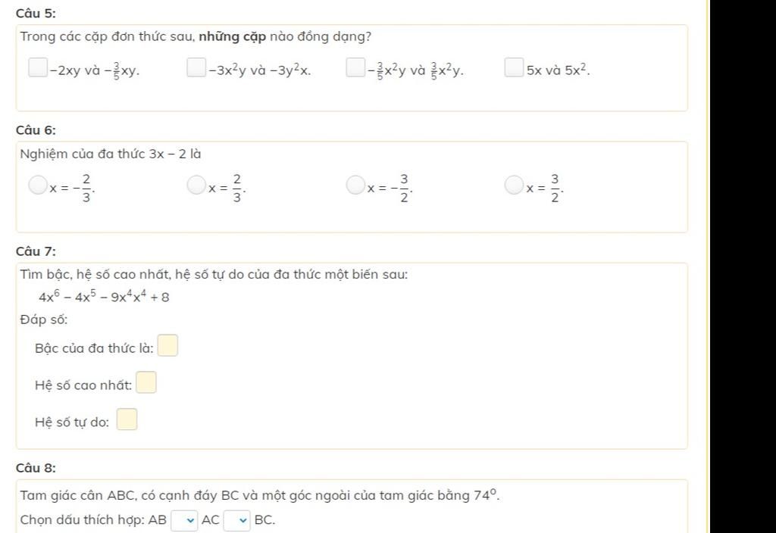Click the polynomial expression 4x⁶ − 4x⁵ − 9x⁴x⁴ + 8
The width and height of the screenshot is (776, 533).
[x=104, y=298]
